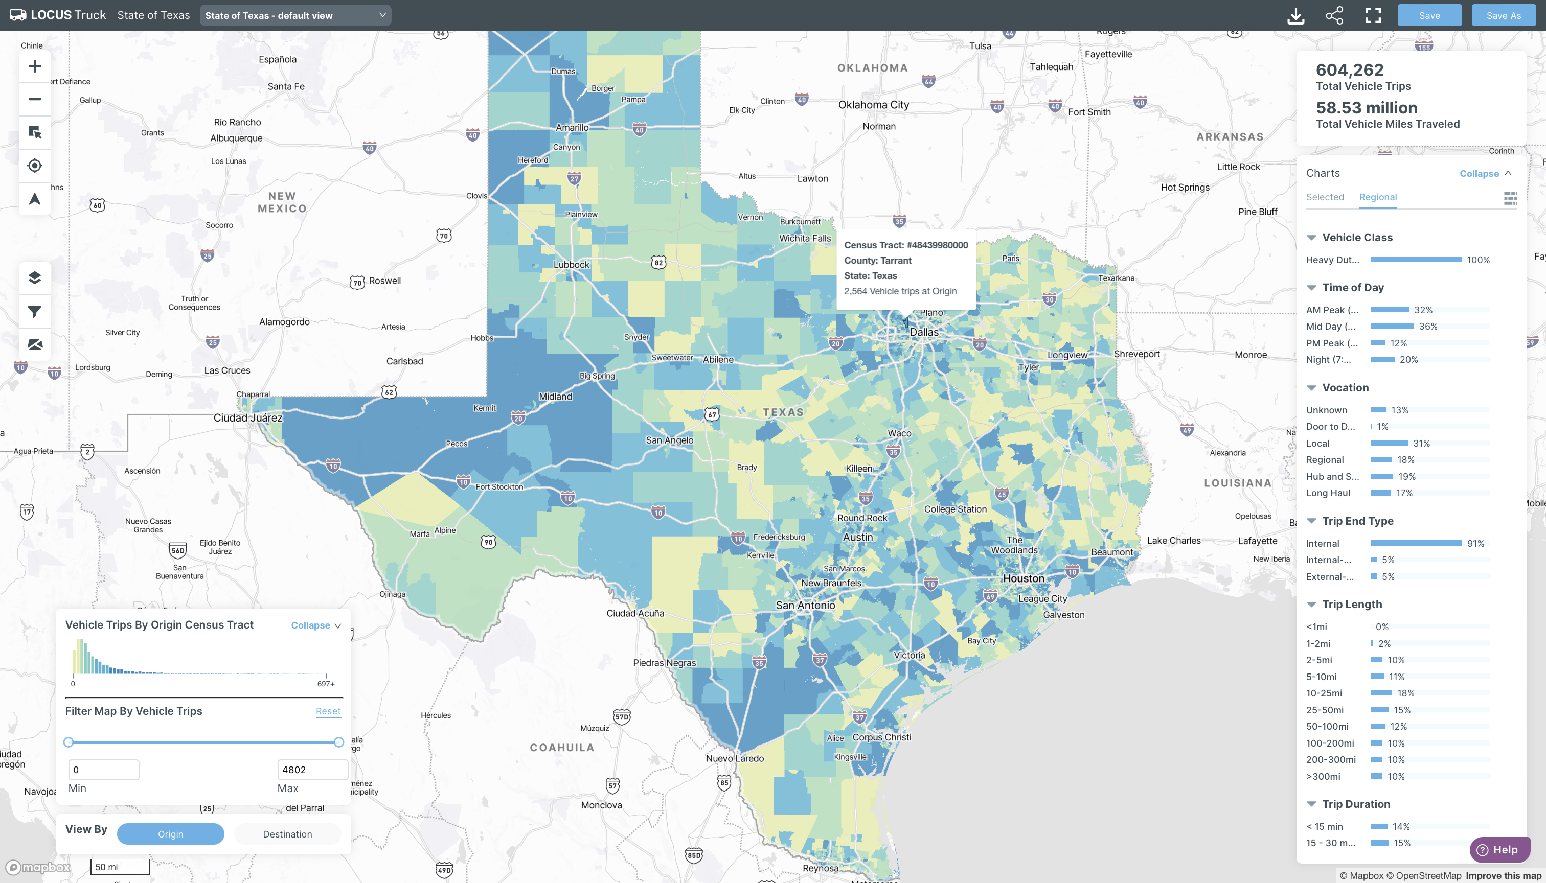Switch charts to grid view icon
1546x883 pixels.
click(x=1510, y=198)
